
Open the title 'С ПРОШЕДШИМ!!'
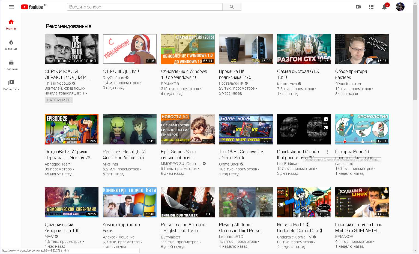coord(121,71)
